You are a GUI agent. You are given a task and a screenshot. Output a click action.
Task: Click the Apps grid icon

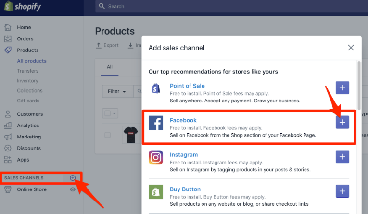coord(8,160)
